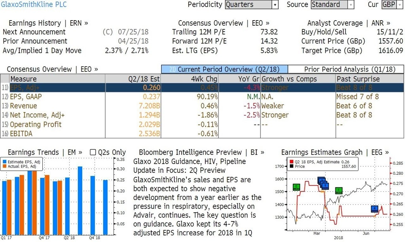Click Target Price value 1616.09
The height and width of the screenshot is (242, 405).
point(390,51)
